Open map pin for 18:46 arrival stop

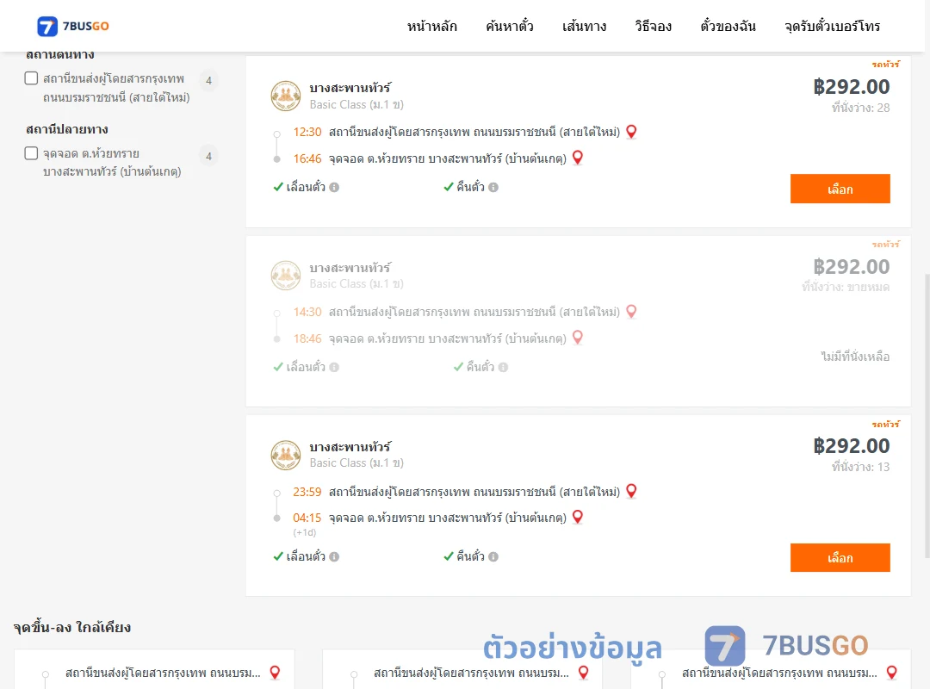pos(578,338)
